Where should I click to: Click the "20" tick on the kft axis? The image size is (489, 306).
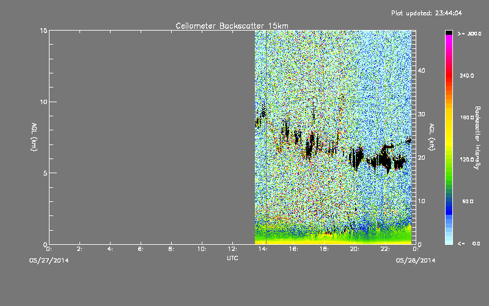[x=421, y=157]
